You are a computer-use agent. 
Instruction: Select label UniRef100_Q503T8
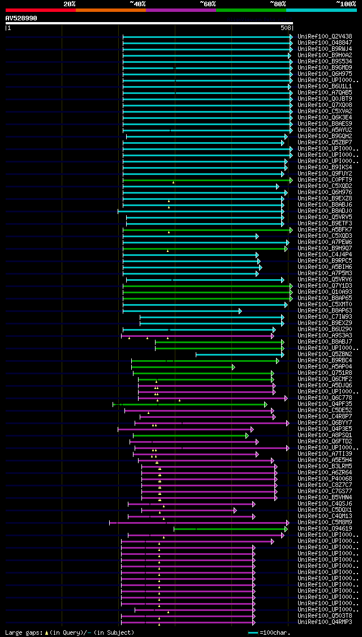[325, 616]
